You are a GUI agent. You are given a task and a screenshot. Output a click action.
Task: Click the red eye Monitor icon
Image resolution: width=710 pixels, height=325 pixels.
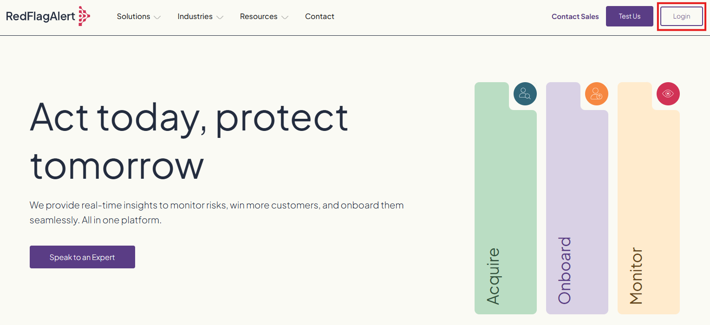pos(668,94)
